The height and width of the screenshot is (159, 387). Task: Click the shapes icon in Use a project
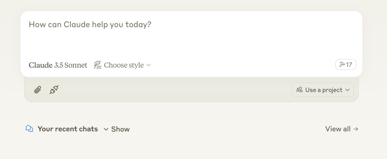point(300,90)
